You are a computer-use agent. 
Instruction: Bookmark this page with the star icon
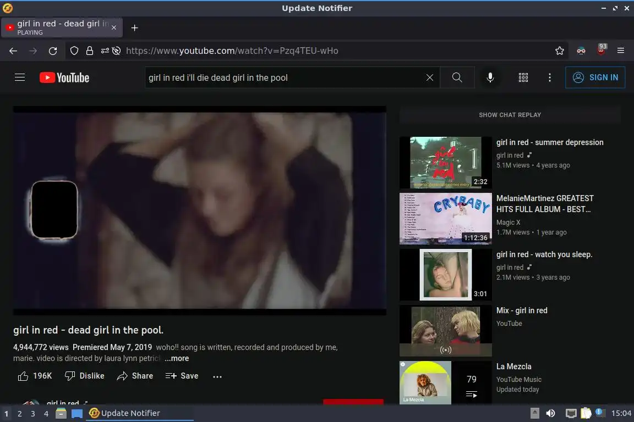560,51
